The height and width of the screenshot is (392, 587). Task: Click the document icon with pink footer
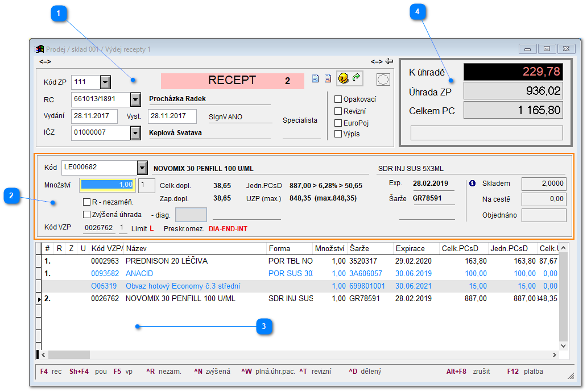(328, 78)
